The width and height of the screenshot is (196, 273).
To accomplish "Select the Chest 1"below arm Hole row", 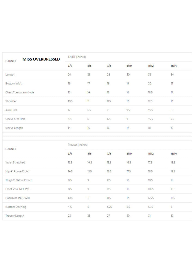I will [x=97, y=92].
